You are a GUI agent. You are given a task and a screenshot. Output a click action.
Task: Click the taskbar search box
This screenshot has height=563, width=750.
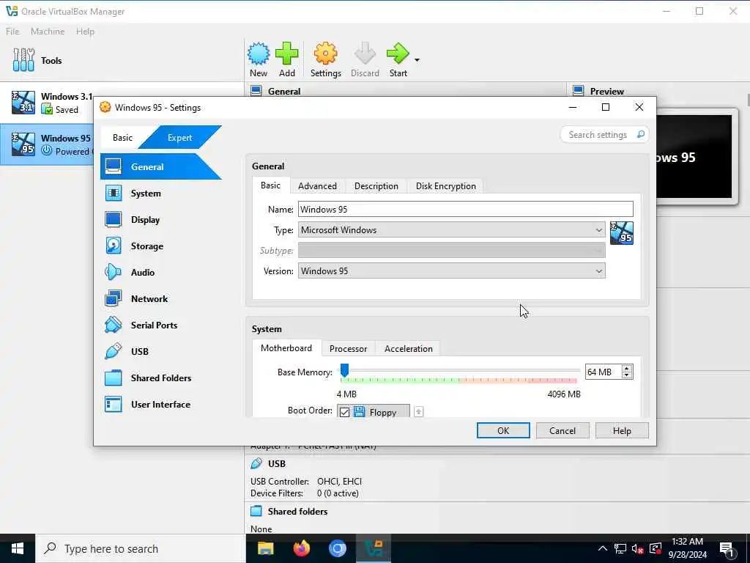(140, 548)
